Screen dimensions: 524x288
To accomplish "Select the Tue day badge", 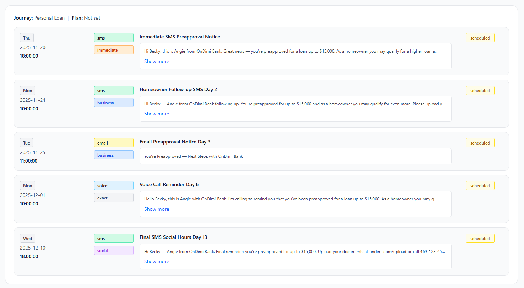I will click(26, 143).
